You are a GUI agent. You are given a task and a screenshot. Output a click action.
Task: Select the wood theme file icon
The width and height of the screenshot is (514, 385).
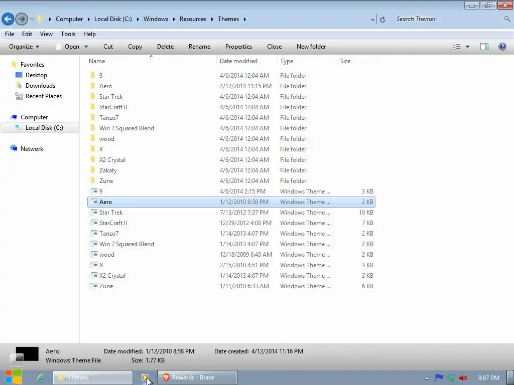click(x=94, y=254)
